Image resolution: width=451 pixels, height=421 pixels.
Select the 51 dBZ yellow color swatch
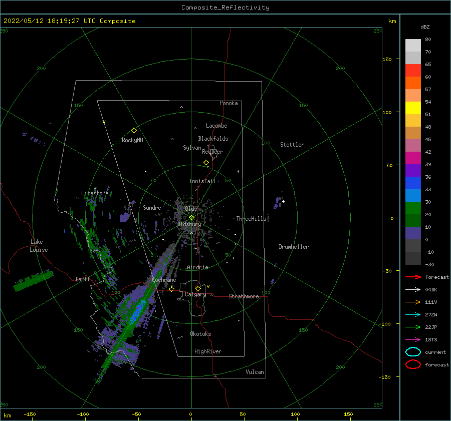point(413,108)
